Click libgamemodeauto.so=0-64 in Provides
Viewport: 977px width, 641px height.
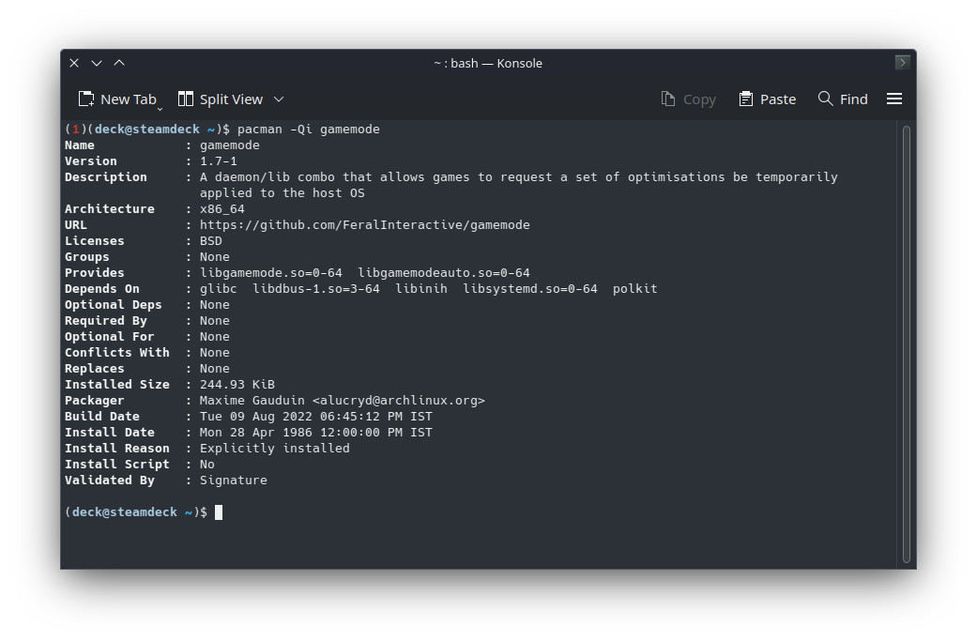click(x=444, y=273)
